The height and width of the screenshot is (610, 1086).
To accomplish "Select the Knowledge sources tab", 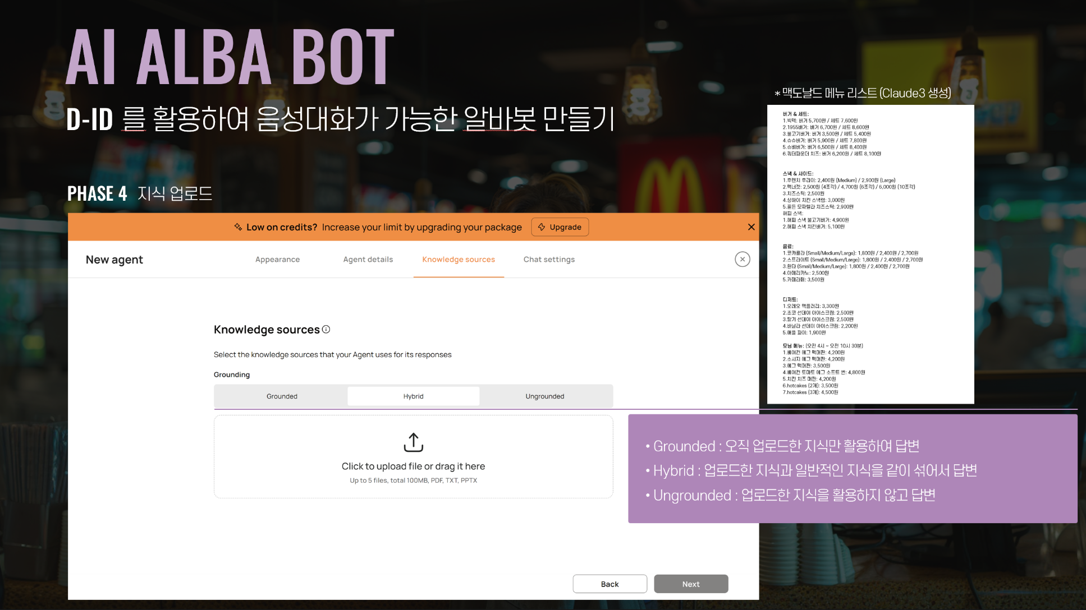I will [x=459, y=260].
